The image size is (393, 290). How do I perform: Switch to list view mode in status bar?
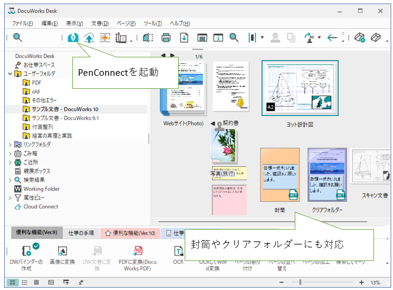tap(24, 282)
